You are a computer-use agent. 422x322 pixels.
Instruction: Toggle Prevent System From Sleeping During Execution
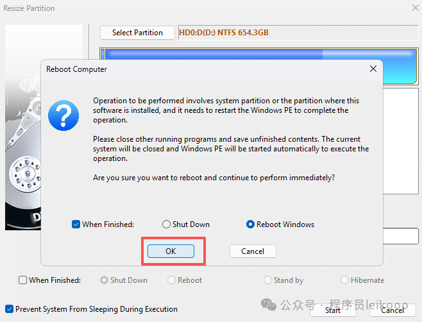(10, 309)
